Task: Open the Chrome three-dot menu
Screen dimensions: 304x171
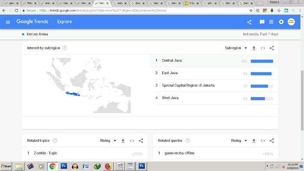Action: (x=300, y=10)
